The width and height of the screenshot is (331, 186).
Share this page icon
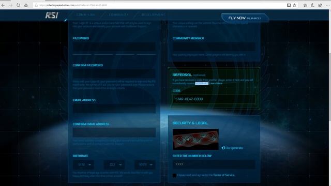tap(320, 5)
